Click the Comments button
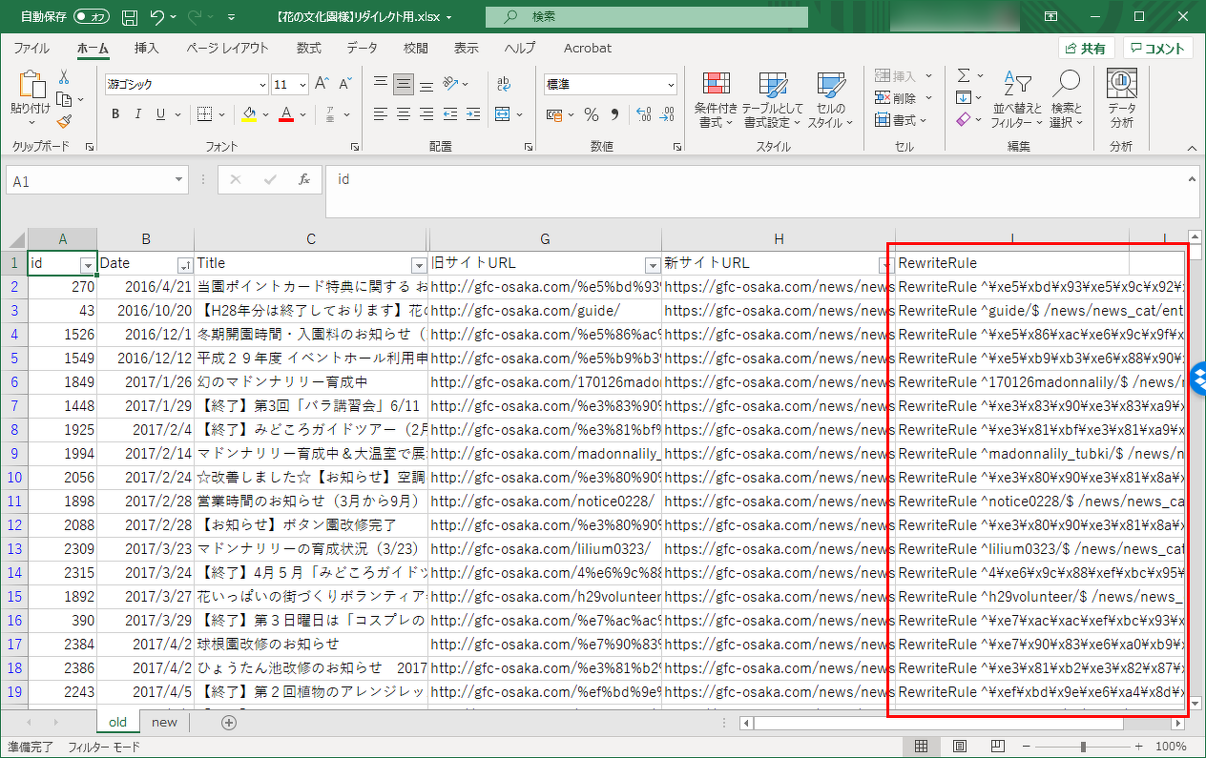The image size is (1206, 758). point(1157,49)
